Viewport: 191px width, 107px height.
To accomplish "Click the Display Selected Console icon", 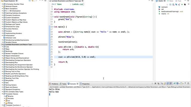I will point(178,83).
